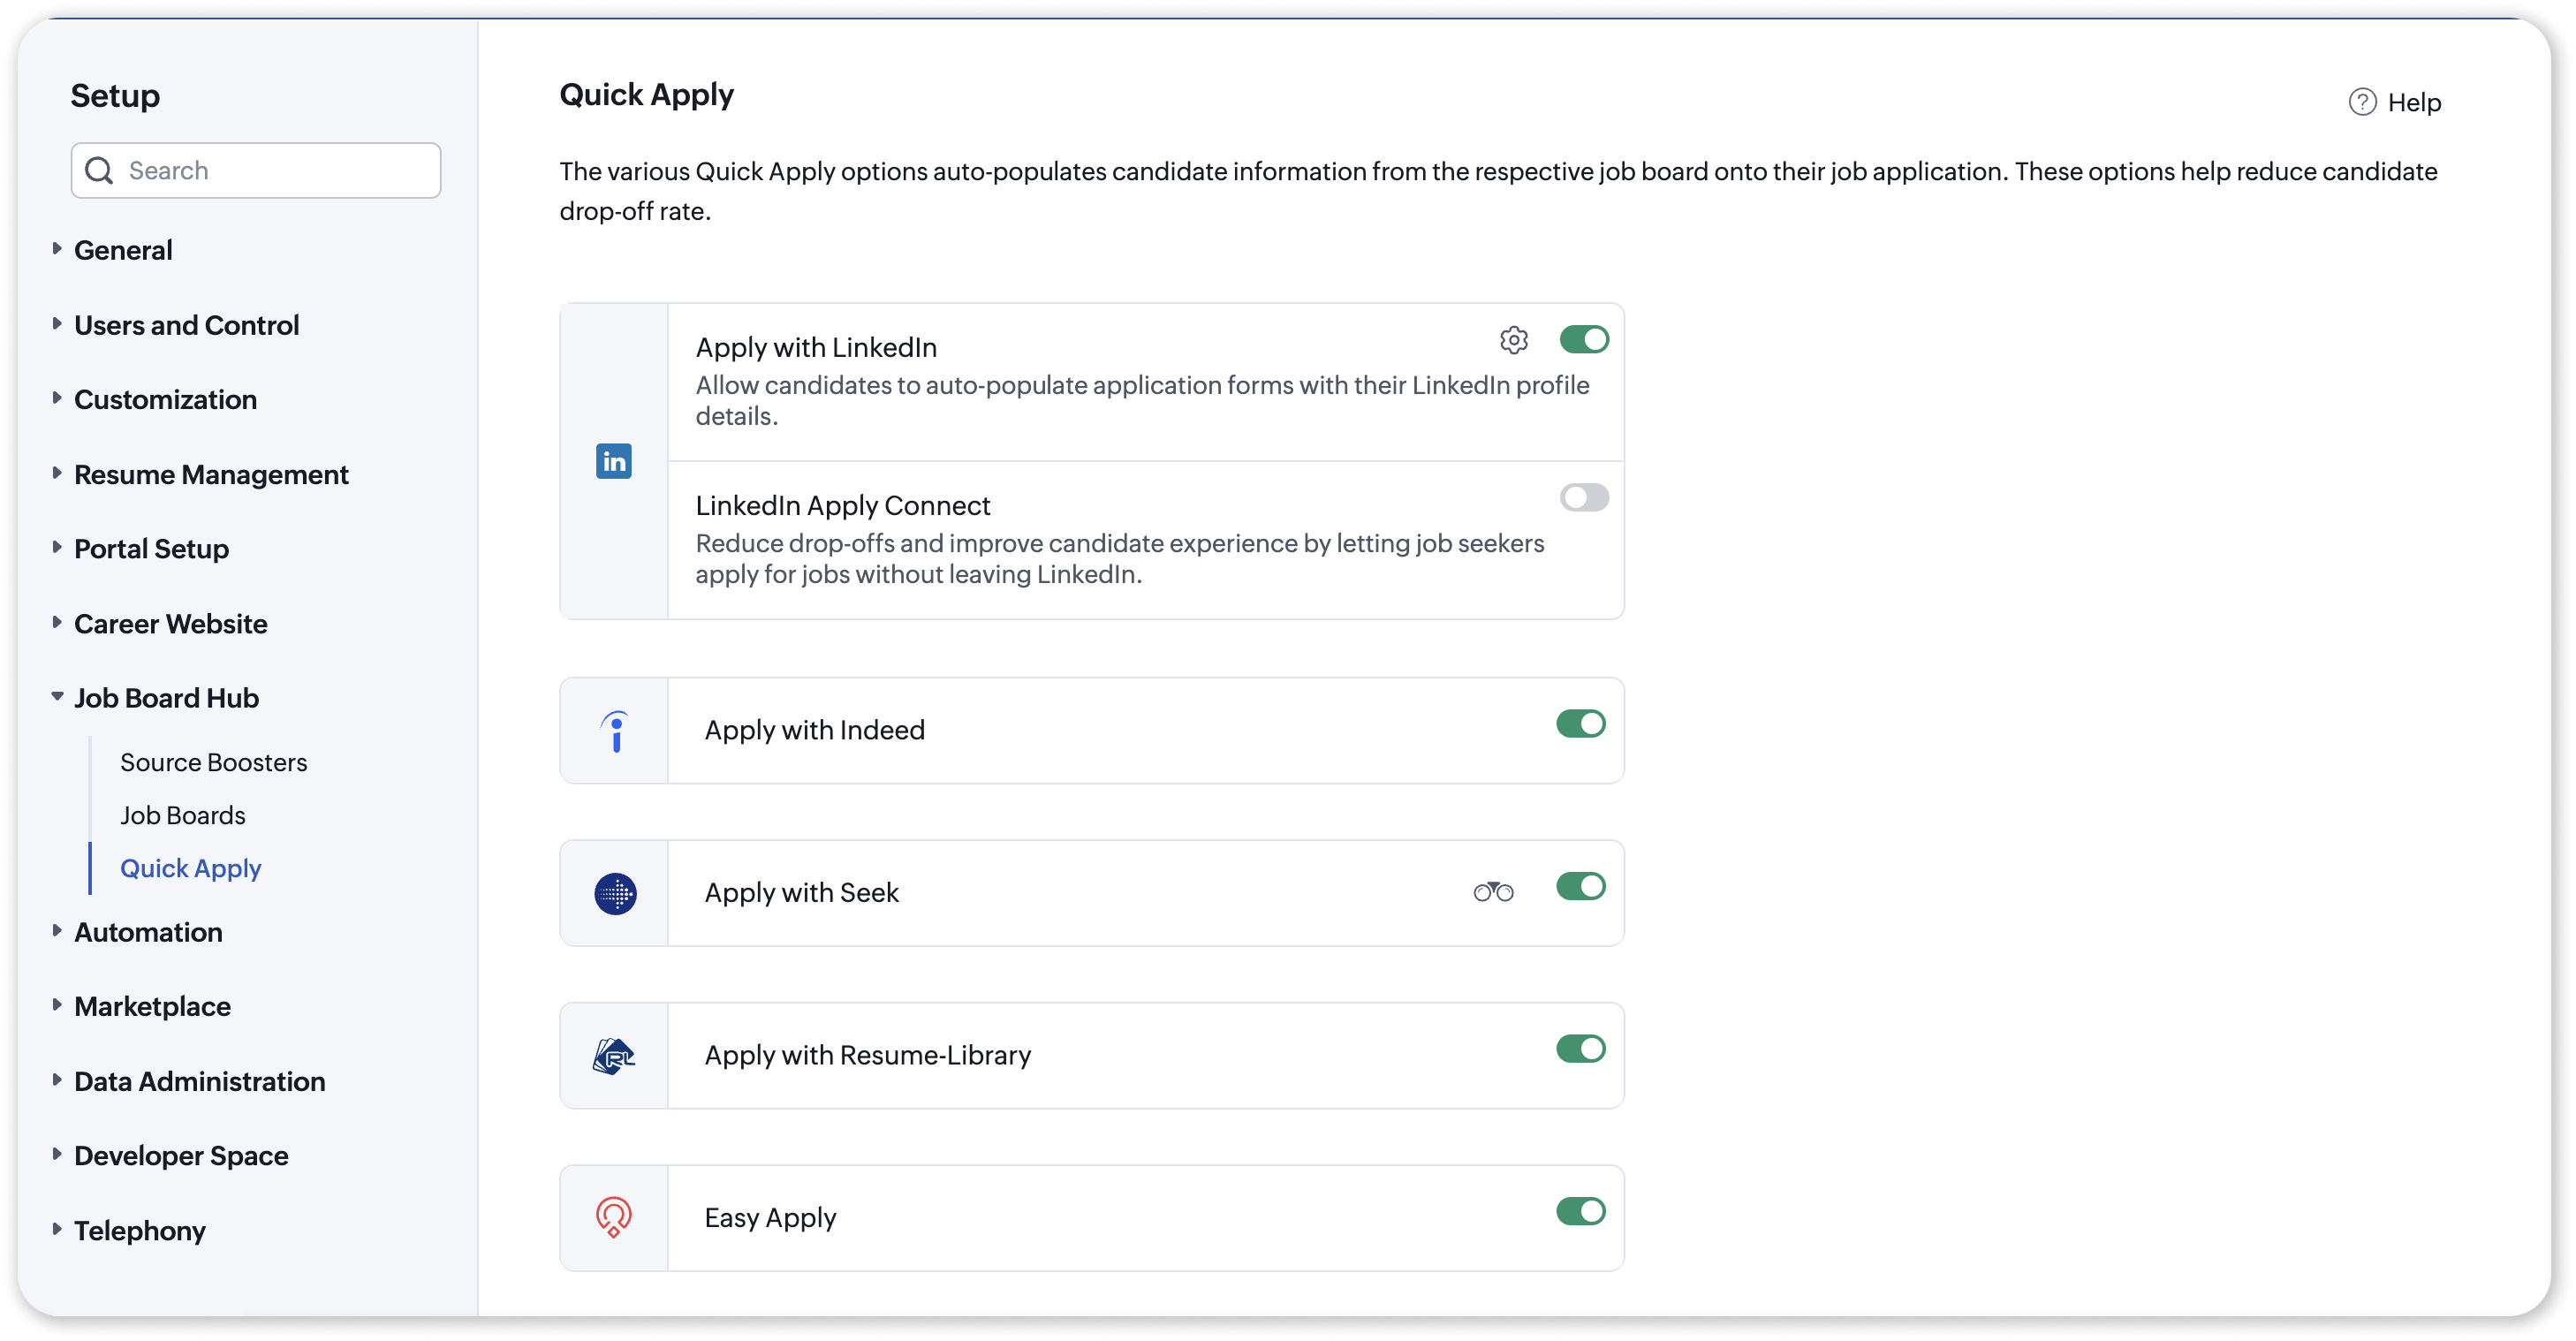This screenshot has width=2576, height=1341.
Task: Click the LinkedIn logo icon
Action: (613, 461)
